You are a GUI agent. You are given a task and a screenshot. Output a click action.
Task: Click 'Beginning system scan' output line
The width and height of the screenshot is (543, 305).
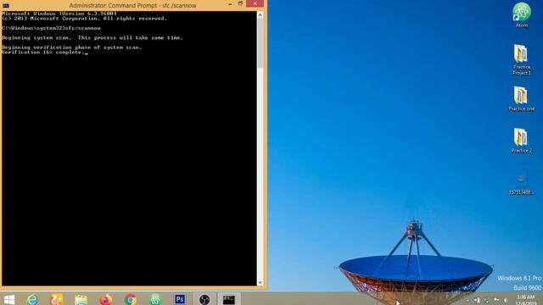[x=92, y=37]
